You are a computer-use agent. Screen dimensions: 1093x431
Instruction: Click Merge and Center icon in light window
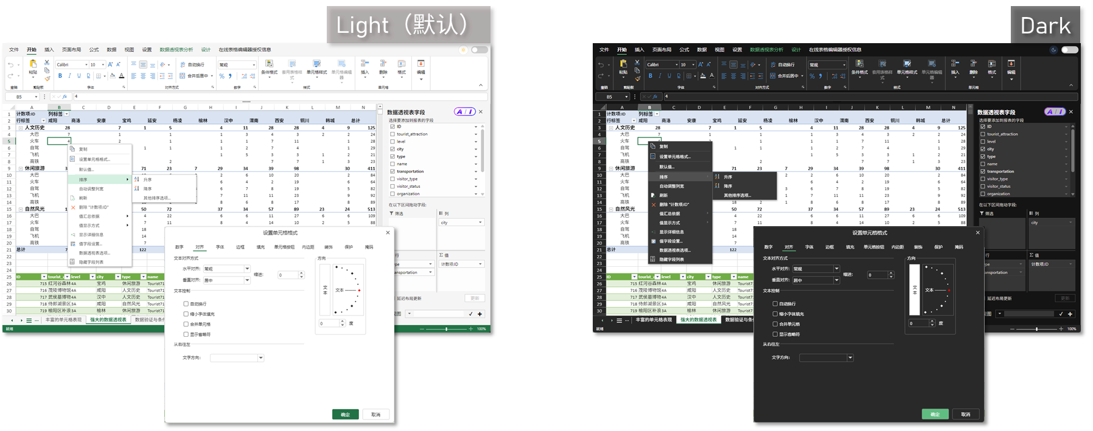[x=182, y=76]
